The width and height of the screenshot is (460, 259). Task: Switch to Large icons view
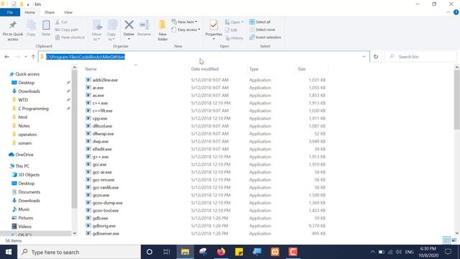tap(454, 240)
